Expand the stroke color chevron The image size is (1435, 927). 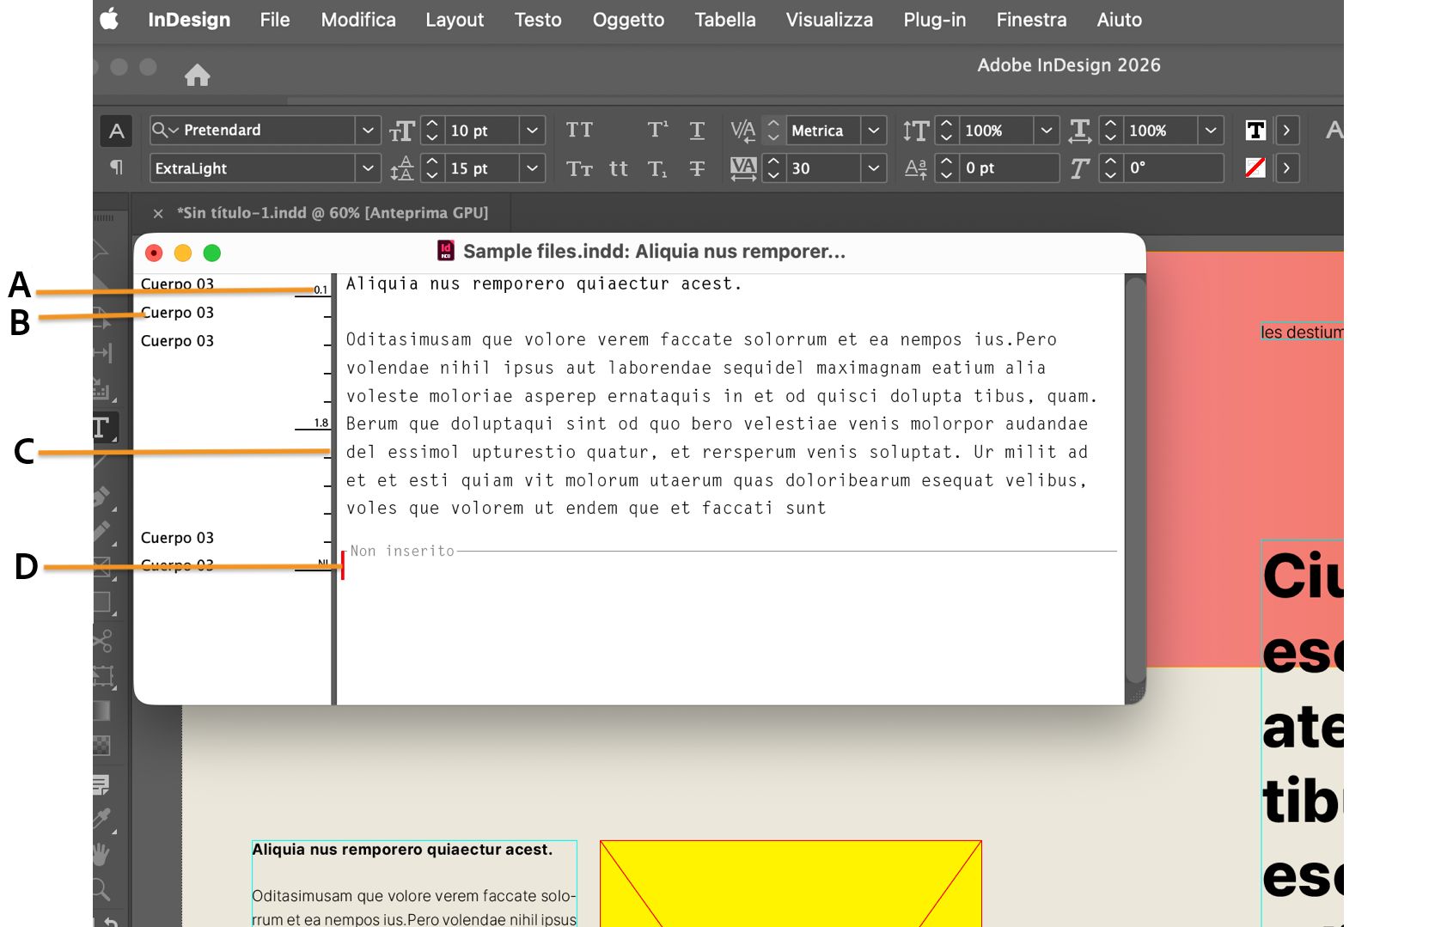point(1286,168)
